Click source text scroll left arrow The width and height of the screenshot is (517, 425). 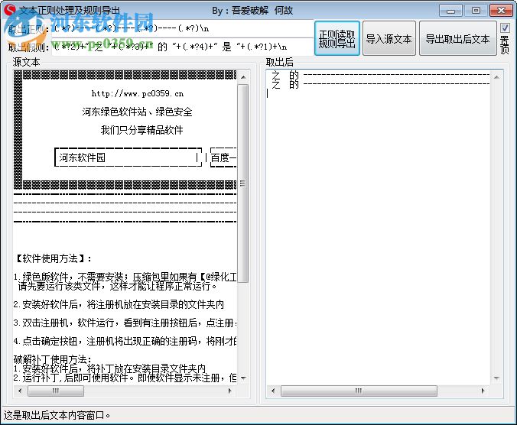20,391
